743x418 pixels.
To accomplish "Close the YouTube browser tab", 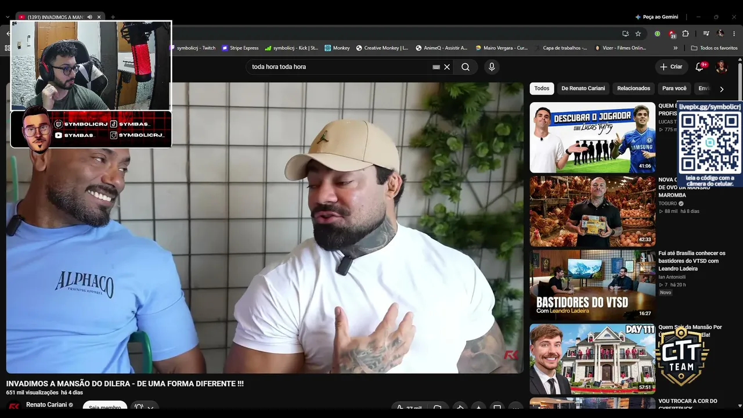I will [99, 17].
